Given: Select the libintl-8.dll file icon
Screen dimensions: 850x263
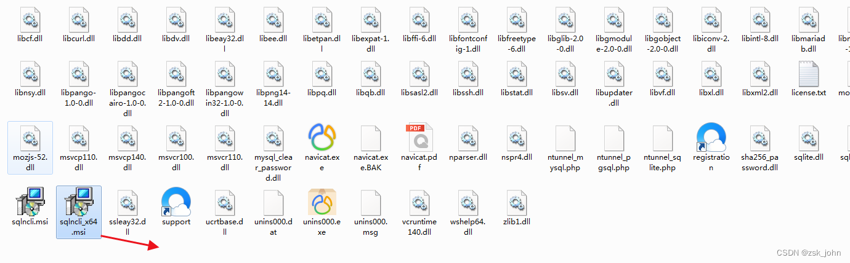Looking at the screenshot, I should [x=759, y=18].
